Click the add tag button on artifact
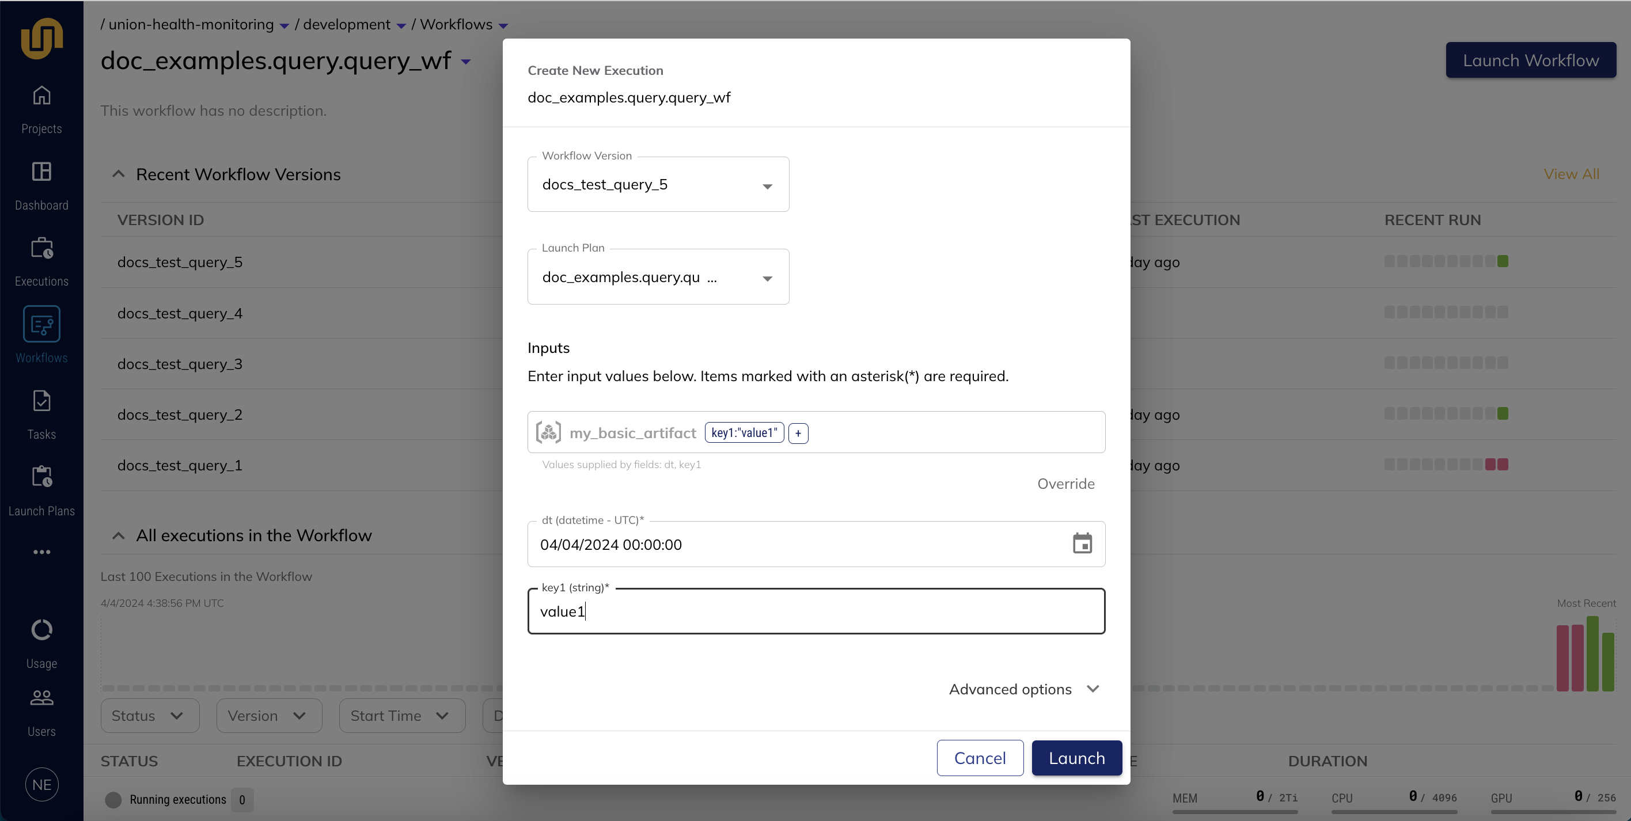This screenshot has height=821, width=1631. pos(798,432)
